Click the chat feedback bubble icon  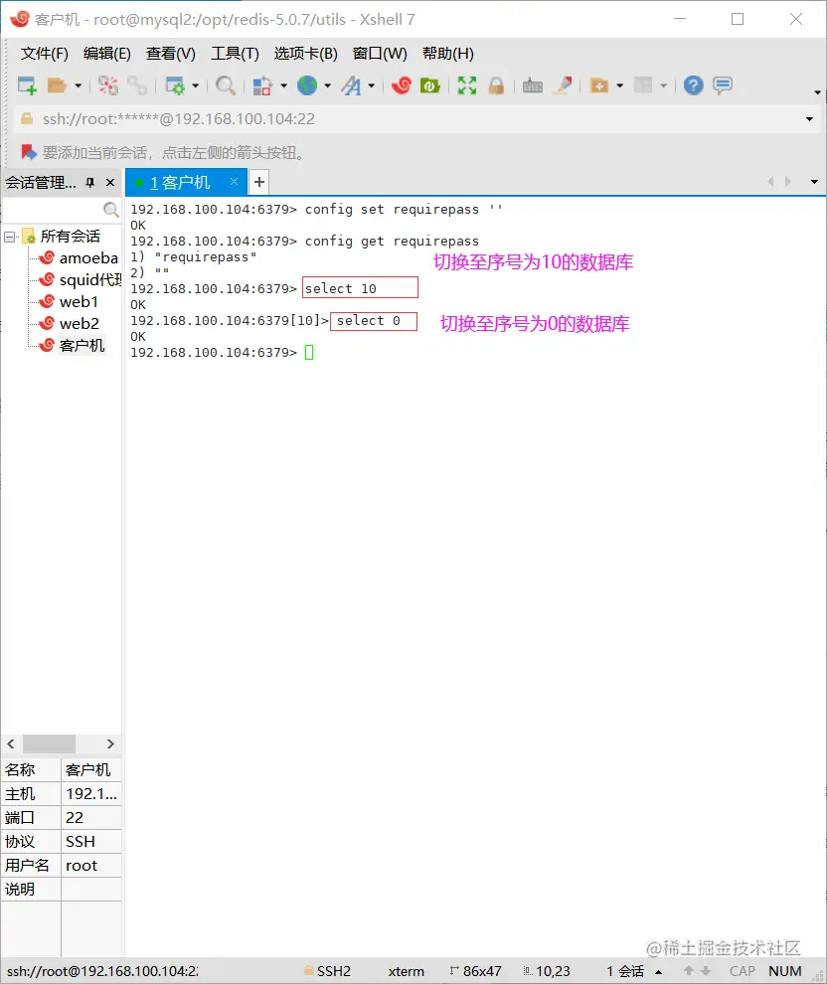tap(723, 85)
